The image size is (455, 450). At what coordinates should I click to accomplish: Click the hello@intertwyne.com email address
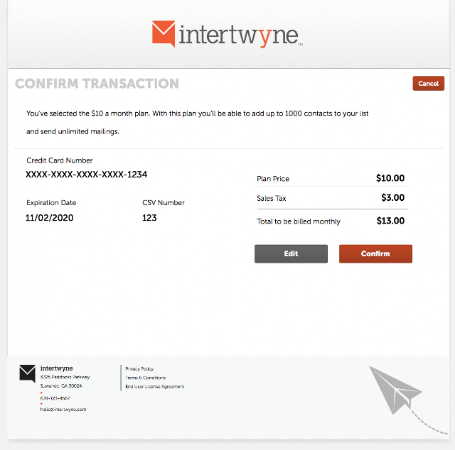click(x=63, y=410)
